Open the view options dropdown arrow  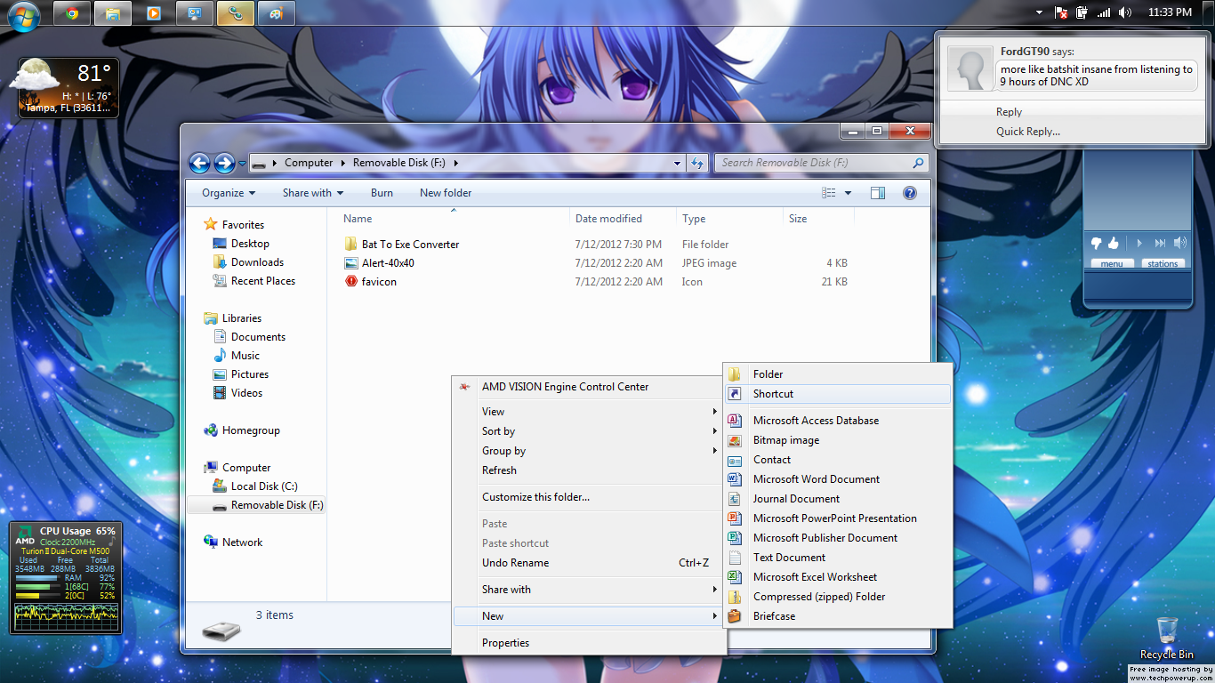(x=848, y=193)
